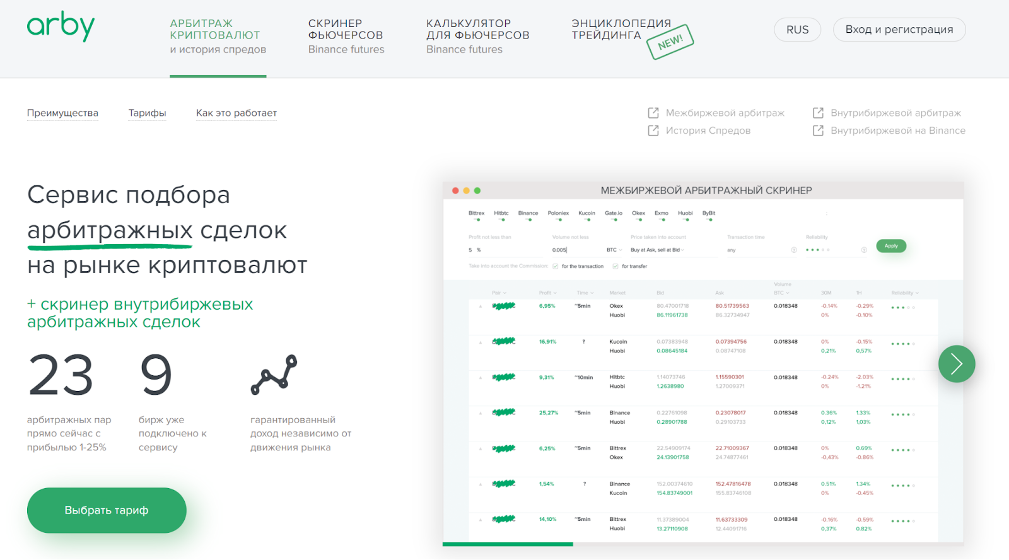Open the RUS language selector
The width and height of the screenshot is (1009, 560).
pyautogui.click(x=797, y=30)
